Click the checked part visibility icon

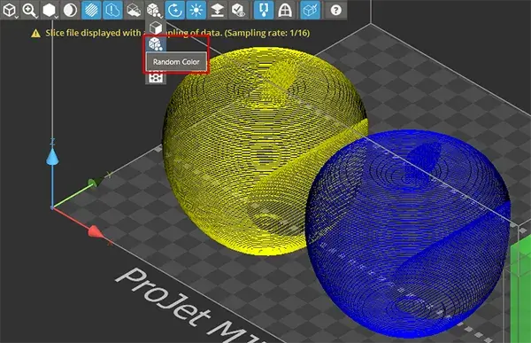click(238, 10)
